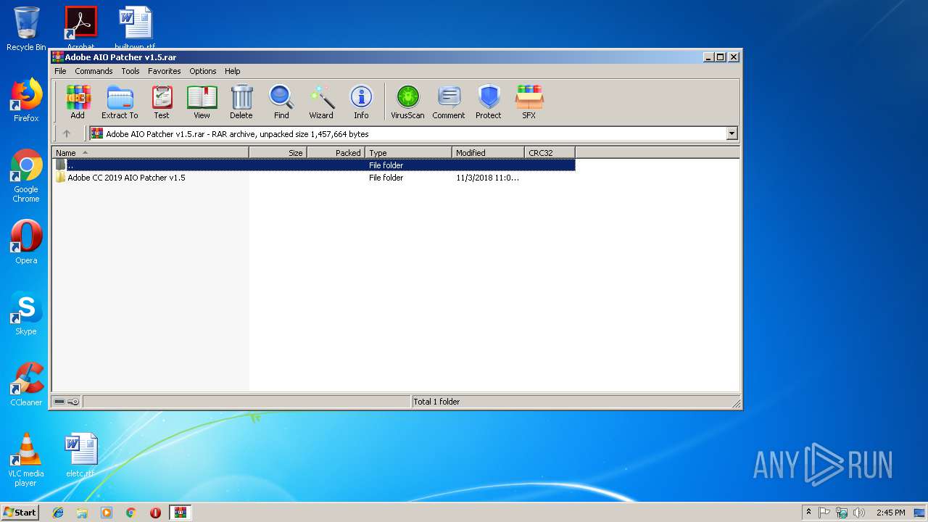Image resolution: width=928 pixels, height=522 pixels.
Task: Launch Opera from desktop
Action: tap(26, 242)
